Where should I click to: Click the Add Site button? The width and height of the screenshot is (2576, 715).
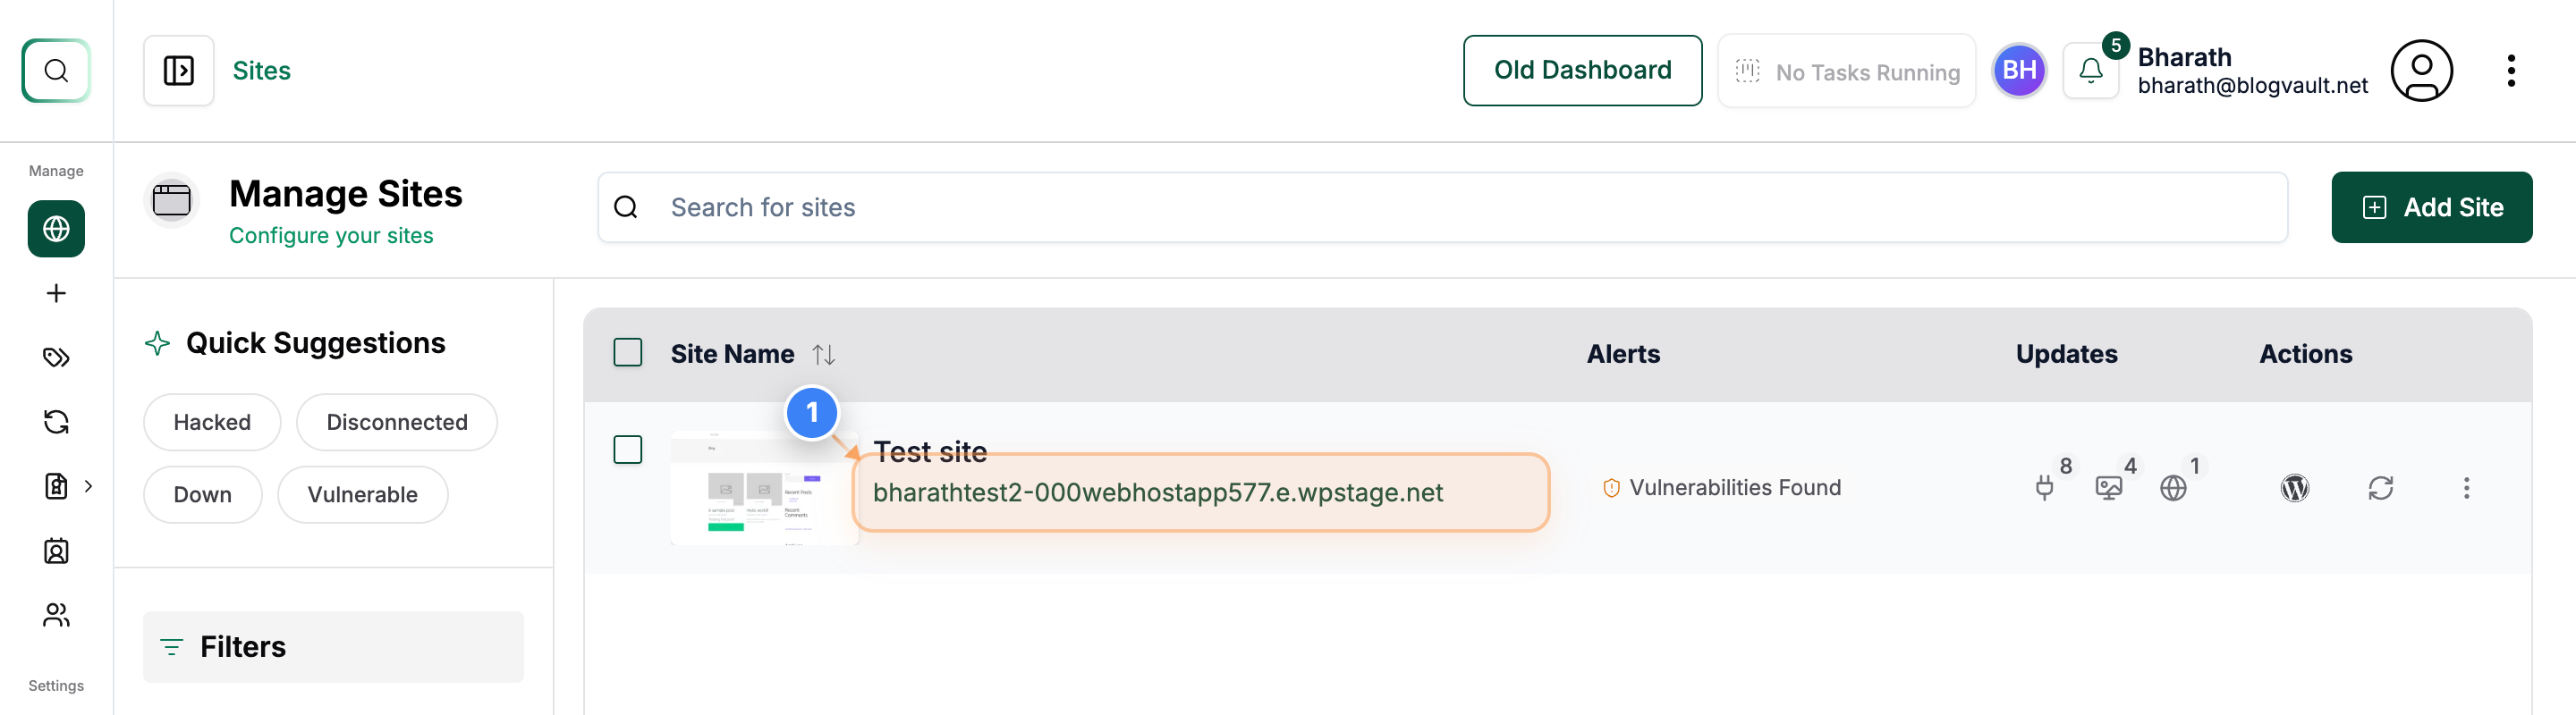[2431, 206]
